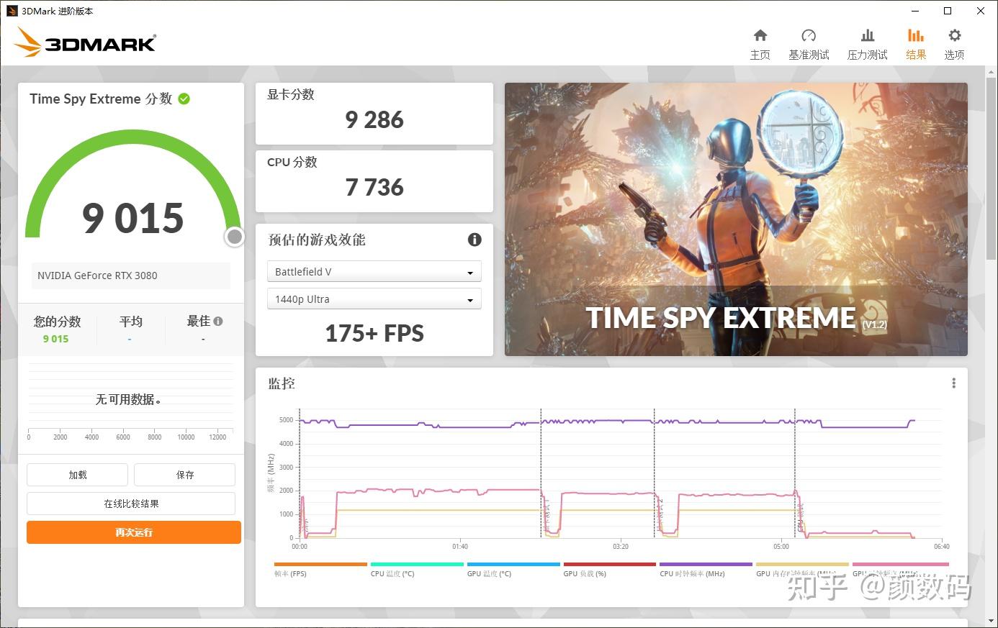Viewport: 998px width, 628px height.
Task: Click the 主页 home icon
Action: click(x=760, y=36)
